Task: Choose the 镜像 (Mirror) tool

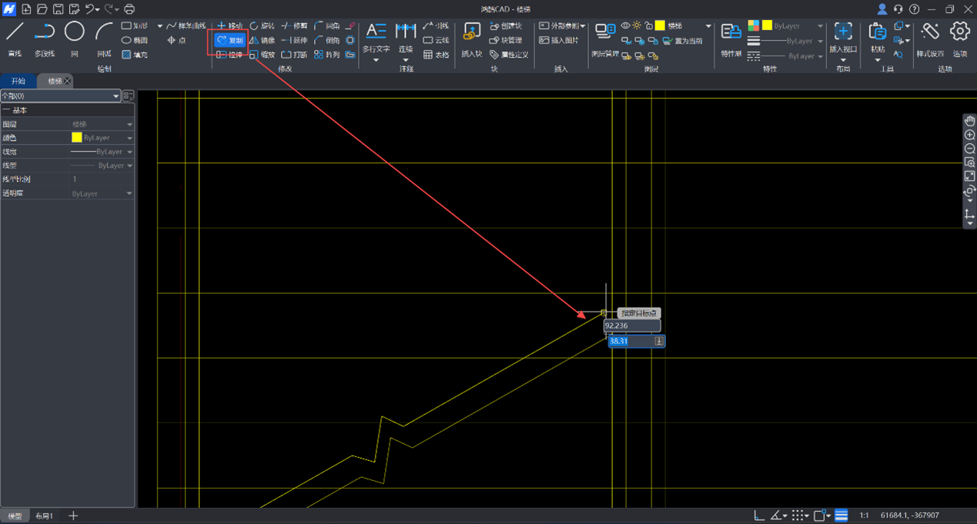Action: click(262, 40)
